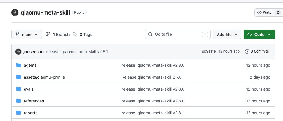Open references row commit message v2.8.0
Image resolution: width=283 pixels, height=121 pixels.
coord(153,101)
